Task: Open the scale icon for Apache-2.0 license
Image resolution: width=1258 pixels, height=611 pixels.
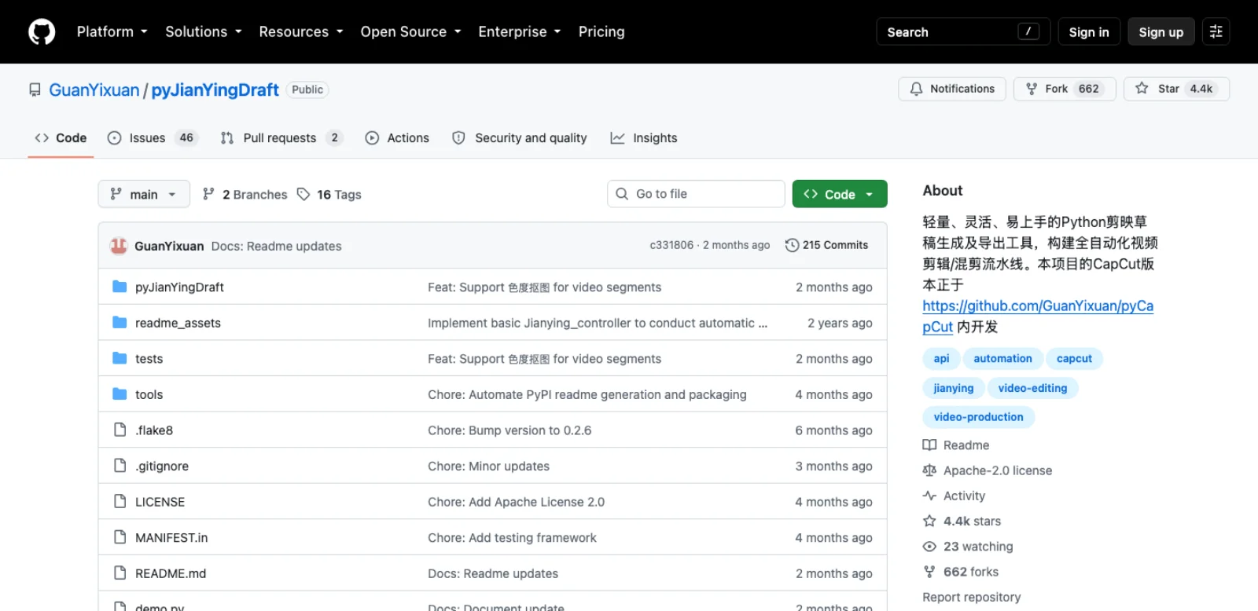Action: [929, 470]
